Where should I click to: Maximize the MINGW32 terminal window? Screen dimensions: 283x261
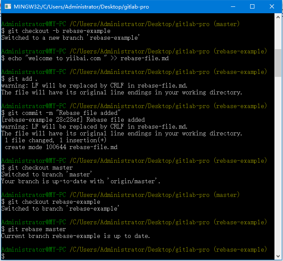[252, 7]
